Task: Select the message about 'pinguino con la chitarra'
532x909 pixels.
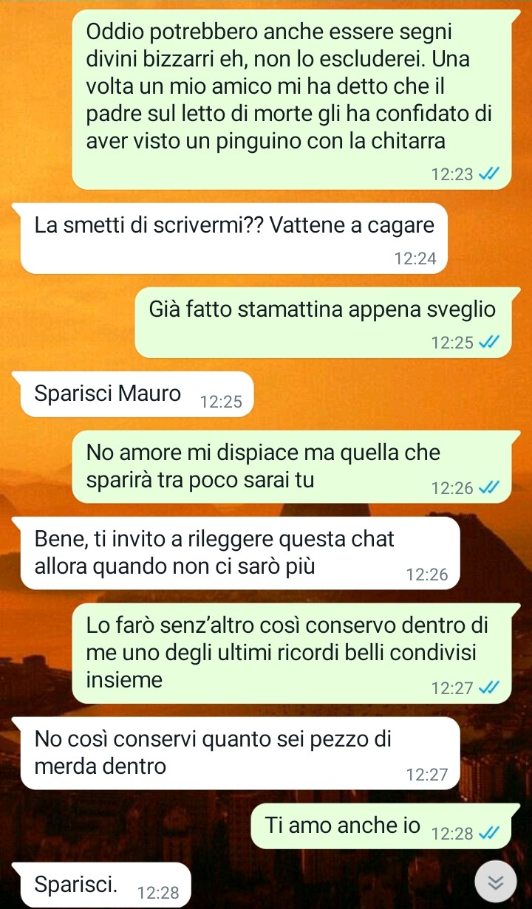Action: [x=293, y=99]
